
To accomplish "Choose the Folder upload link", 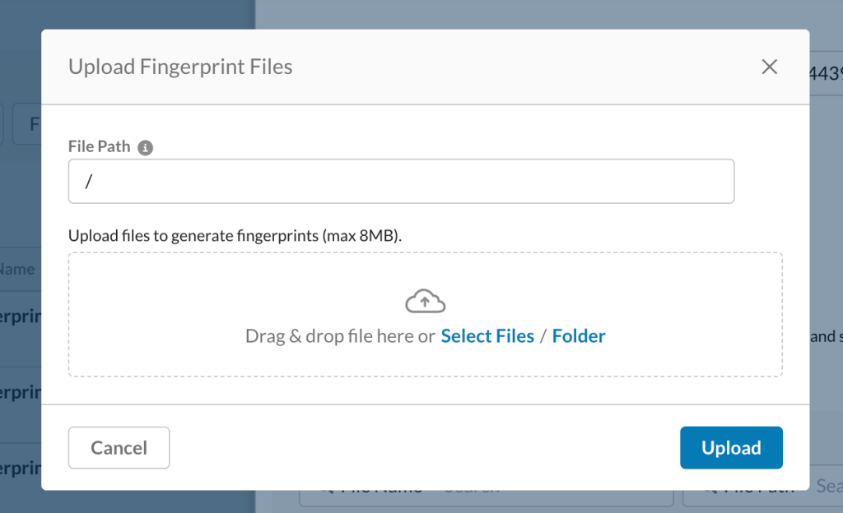I will point(579,336).
